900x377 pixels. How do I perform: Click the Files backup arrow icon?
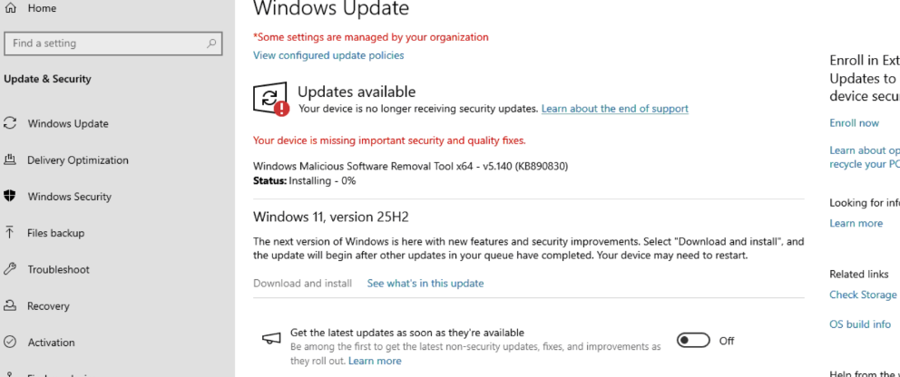10,233
